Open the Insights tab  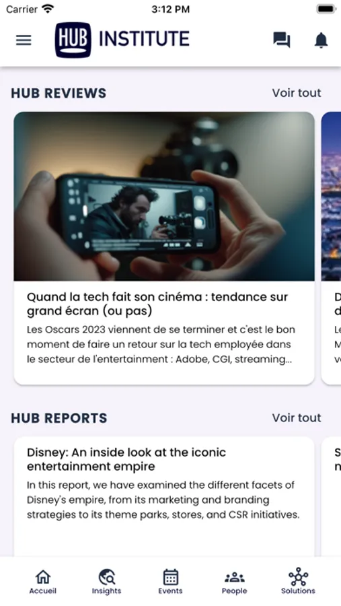pyautogui.click(x=106, y=582)
